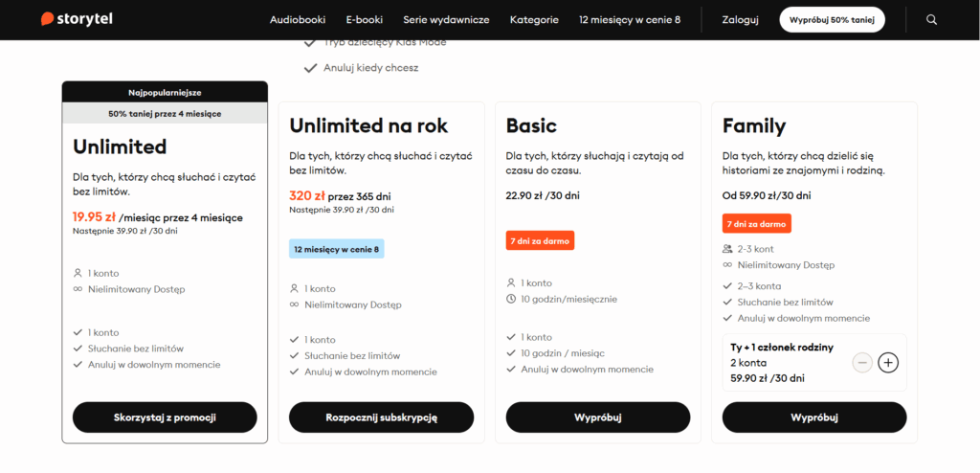Click the account icon in Unlimited na rok
Viewport: 980px width, 473px height.
pos(295,288)
